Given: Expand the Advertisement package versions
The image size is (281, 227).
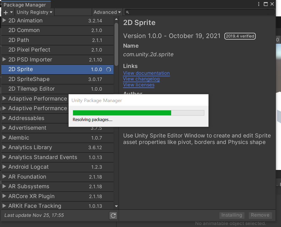Looking at the screenshot, I should tap(4, 128).
